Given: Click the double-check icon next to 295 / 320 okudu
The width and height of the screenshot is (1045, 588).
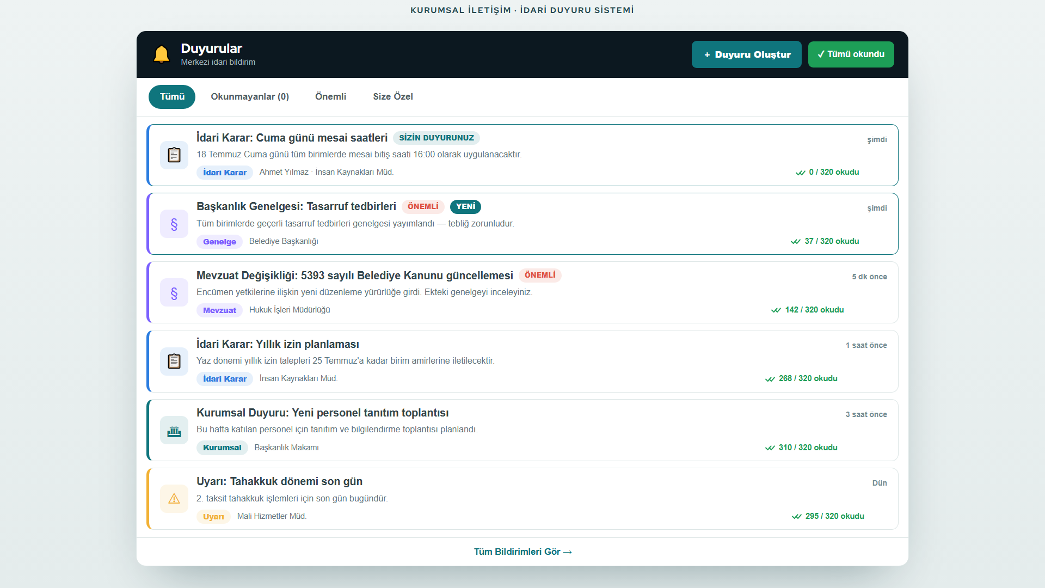Looking at the screenshot, I should (x=797, y=517).
